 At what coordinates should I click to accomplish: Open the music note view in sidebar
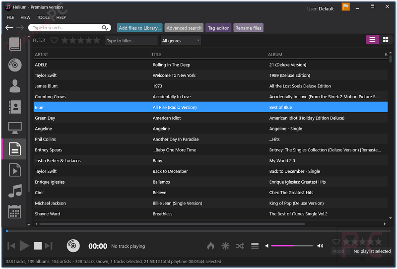[15, 191]
